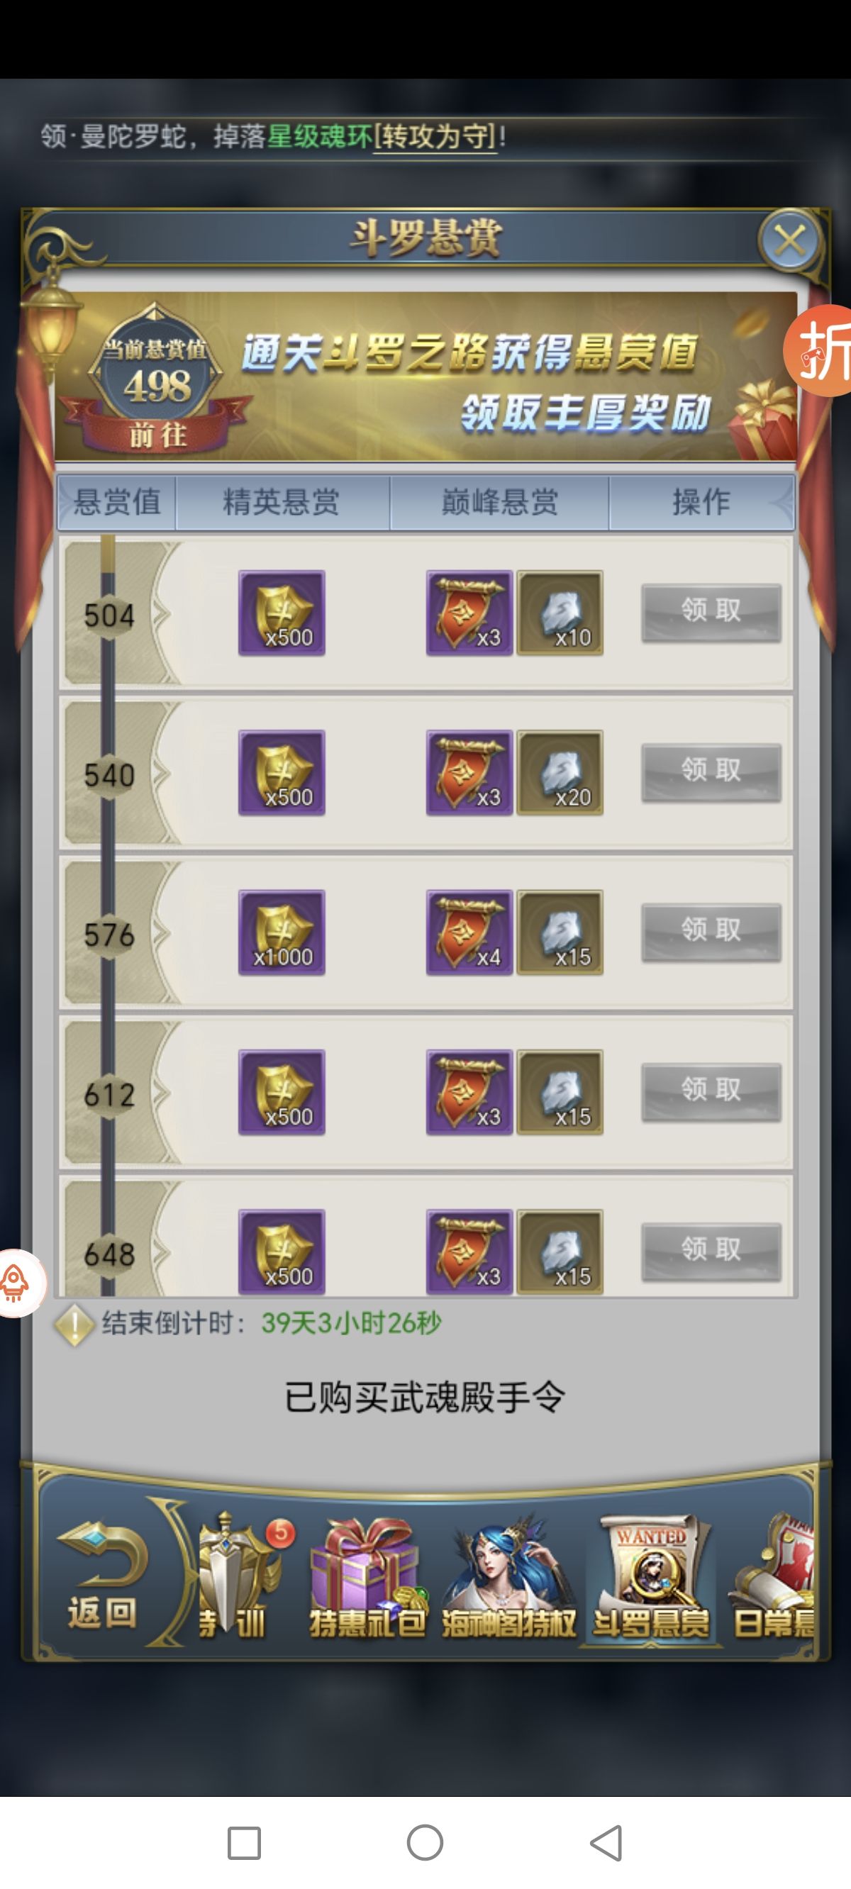Viewport: 851px width, 1889px height.
Task: Tap the 前往 ribbon under bounty value 498
Action: [157, 433]
